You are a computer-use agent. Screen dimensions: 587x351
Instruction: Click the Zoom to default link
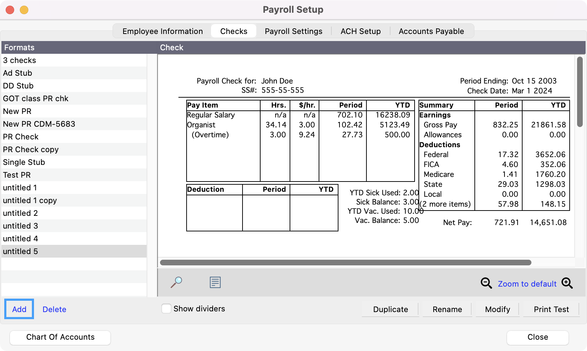tap(527, 284)
